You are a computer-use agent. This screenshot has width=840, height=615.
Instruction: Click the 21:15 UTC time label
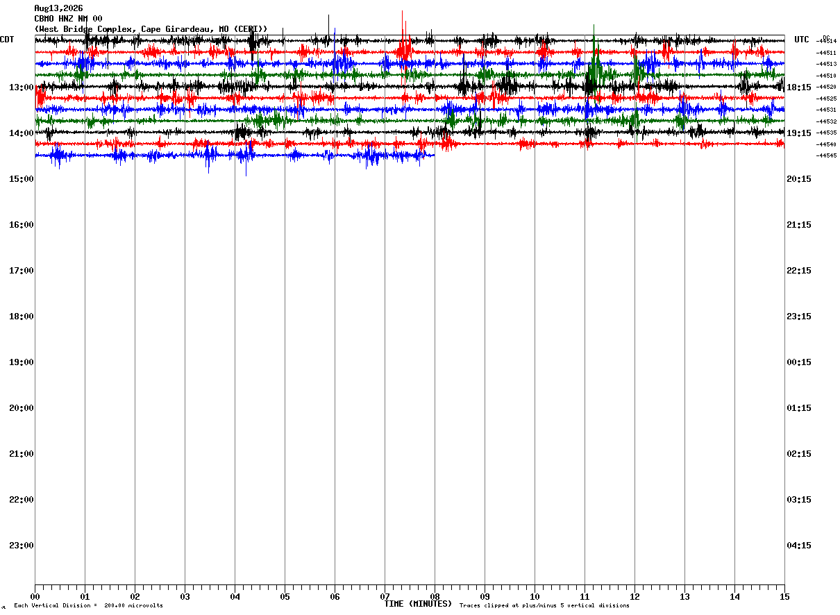pyautogui.click(x=799, y=225)
